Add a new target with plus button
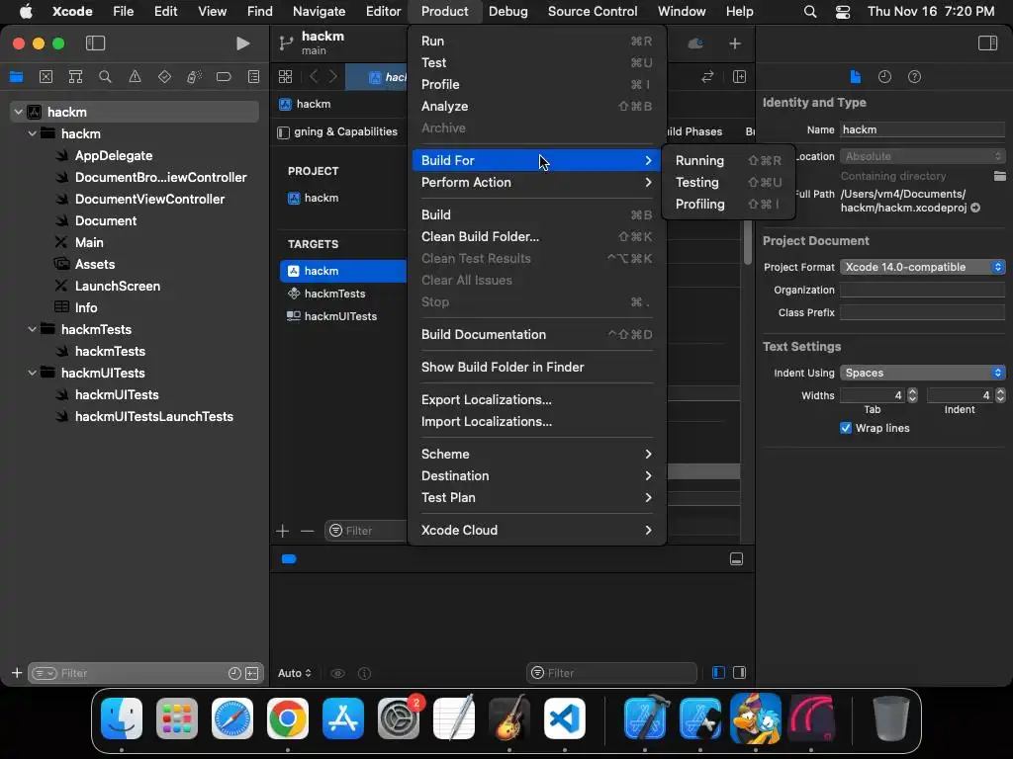Image resolution: width=1013 pixels, height=759 pixels. 282,531
